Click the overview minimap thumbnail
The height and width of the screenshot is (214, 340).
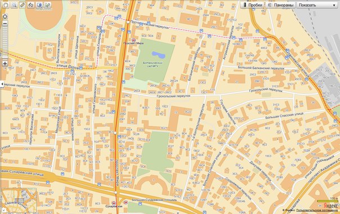coord(19,200)
